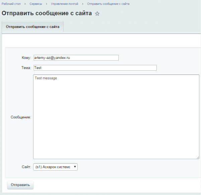Click the Тема field label
The width and height of the screenshot is (201, 195).
[x=25, y=68]
